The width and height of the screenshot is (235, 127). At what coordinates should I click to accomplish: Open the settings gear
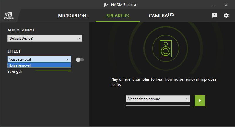(226, 16)
